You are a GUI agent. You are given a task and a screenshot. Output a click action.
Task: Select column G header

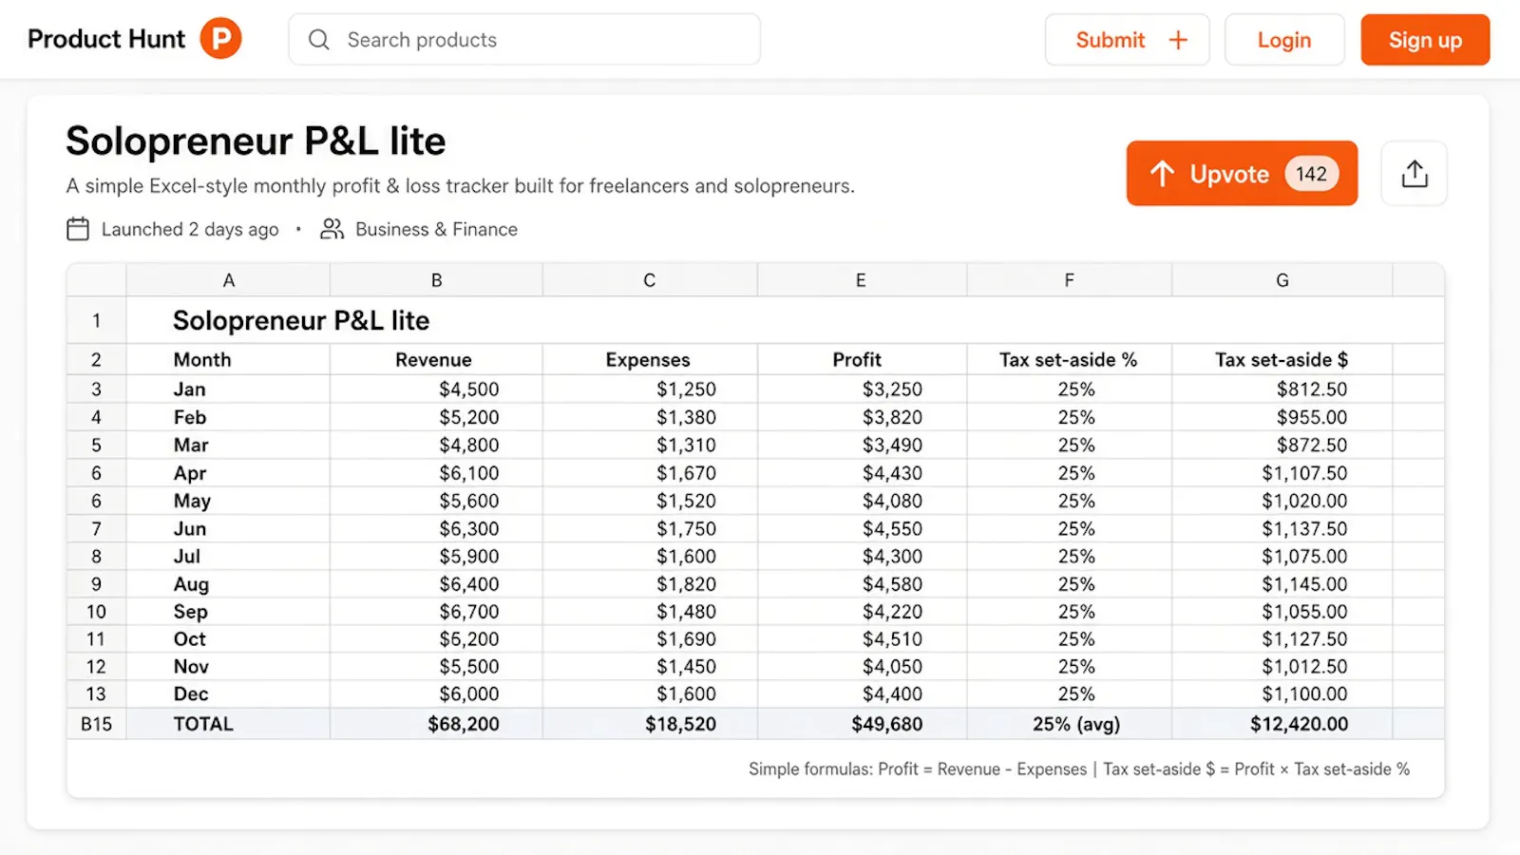pyautogui.click(x=1282, y=280)
